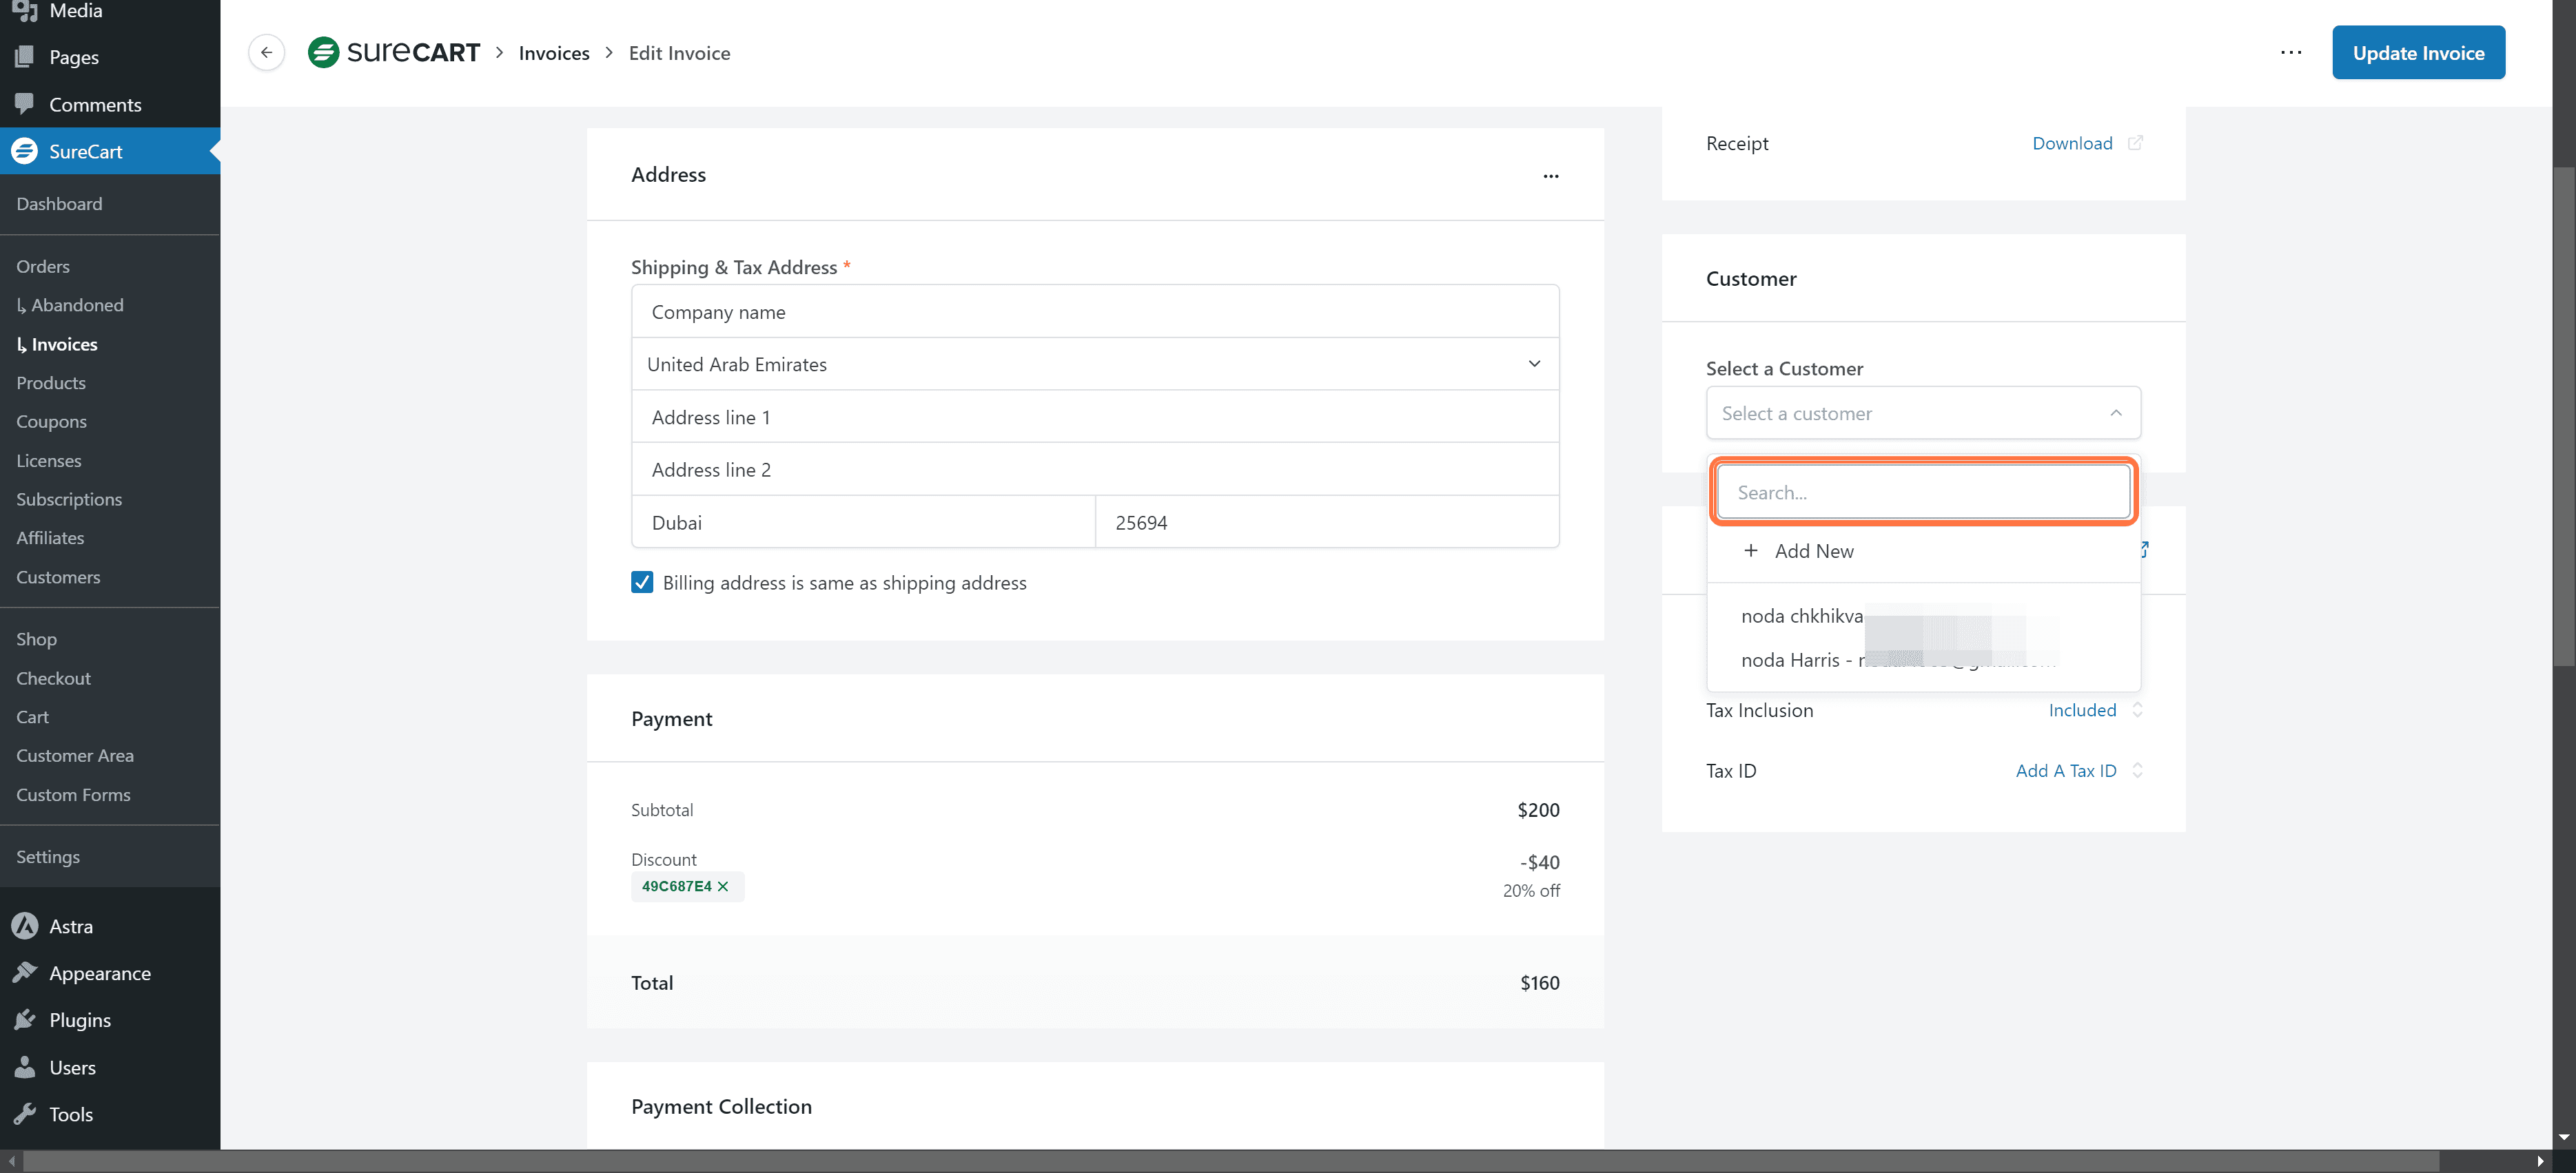The image size is (2576, 1173).
Task: Click the Invoices breadcrumb link
Action: coord(554,53)
